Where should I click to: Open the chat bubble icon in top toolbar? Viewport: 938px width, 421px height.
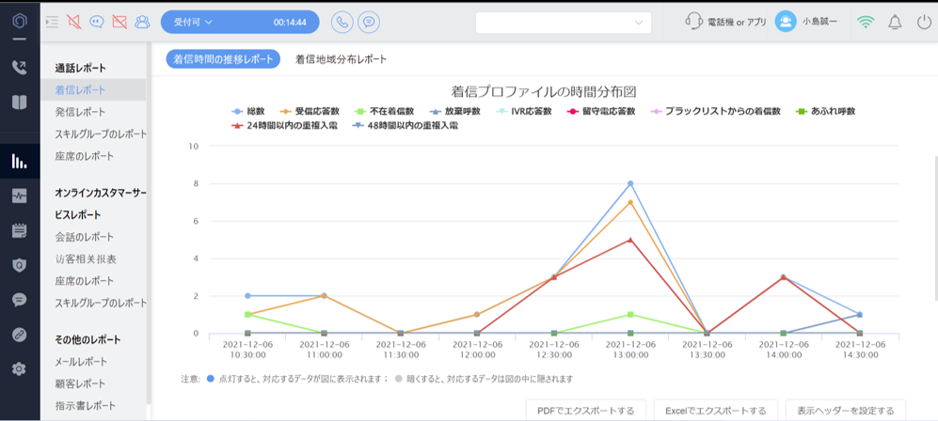pos(97,22)
